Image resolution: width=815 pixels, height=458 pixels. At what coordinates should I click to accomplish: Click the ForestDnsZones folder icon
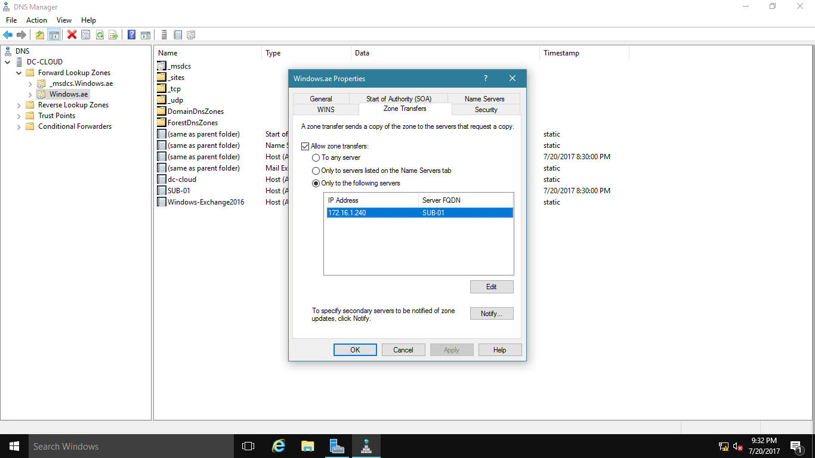point(162,123)
